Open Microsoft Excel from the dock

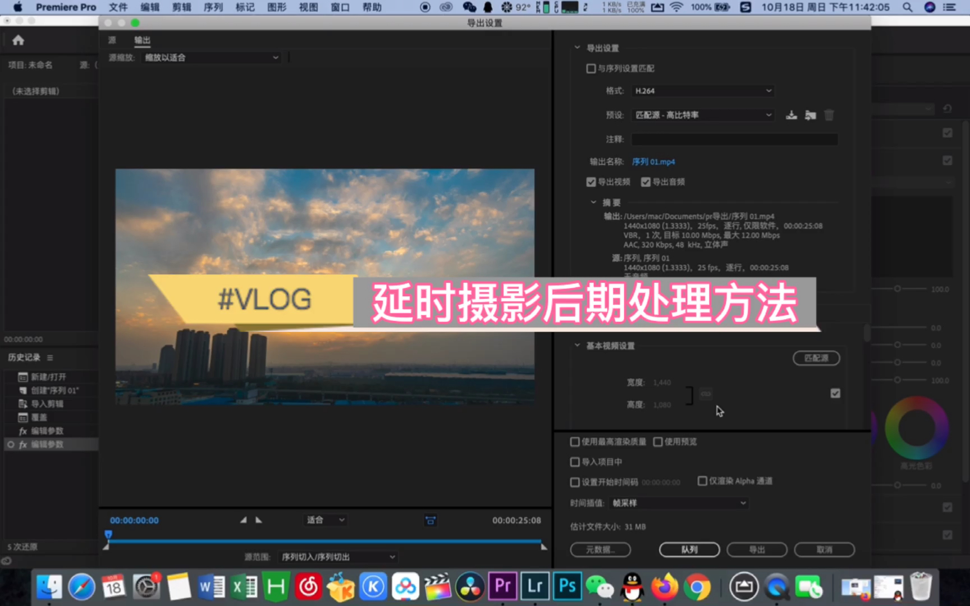244,586
